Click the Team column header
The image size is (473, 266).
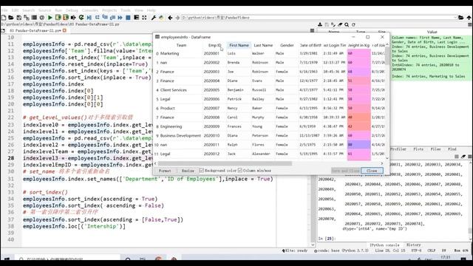[181, 45]
